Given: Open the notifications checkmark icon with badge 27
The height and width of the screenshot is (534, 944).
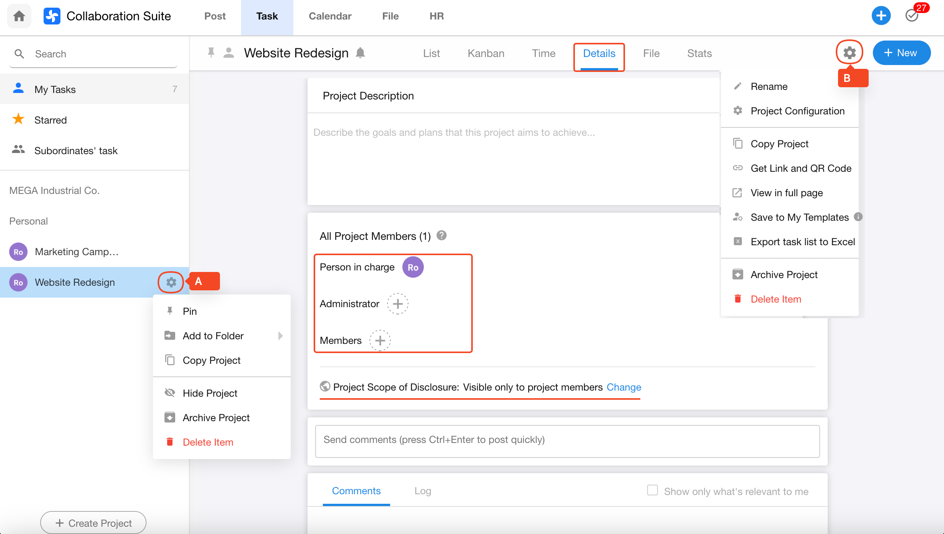Looking at the screenshot, I should coord(912,16).
